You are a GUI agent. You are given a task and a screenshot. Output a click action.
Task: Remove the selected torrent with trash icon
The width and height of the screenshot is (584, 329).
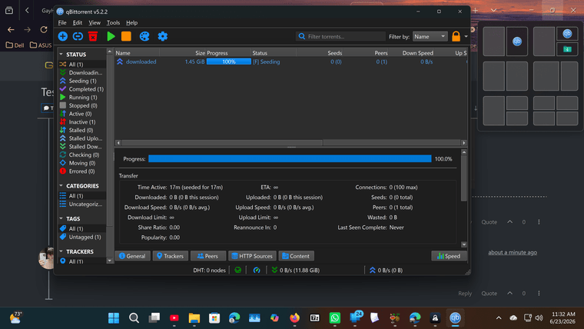pyautogui.click(x=93, y=36)
